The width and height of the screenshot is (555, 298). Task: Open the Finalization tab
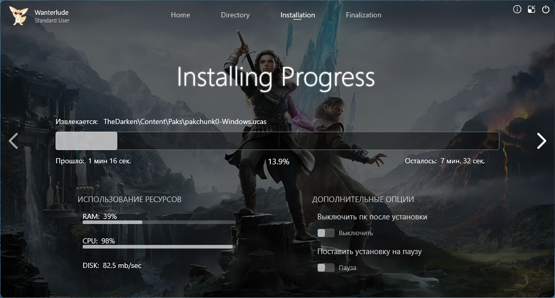click(364, 15)
